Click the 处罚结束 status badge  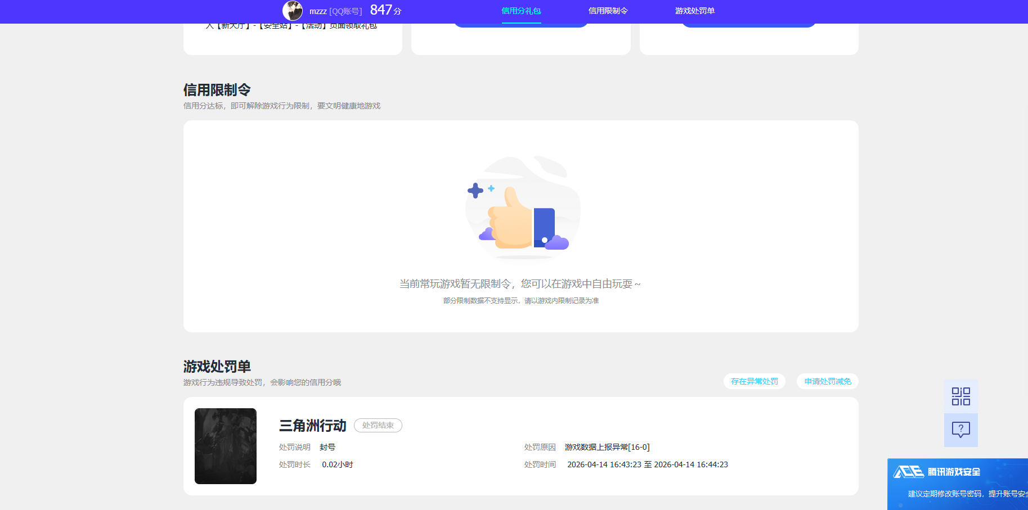click(x=378, y=426)
